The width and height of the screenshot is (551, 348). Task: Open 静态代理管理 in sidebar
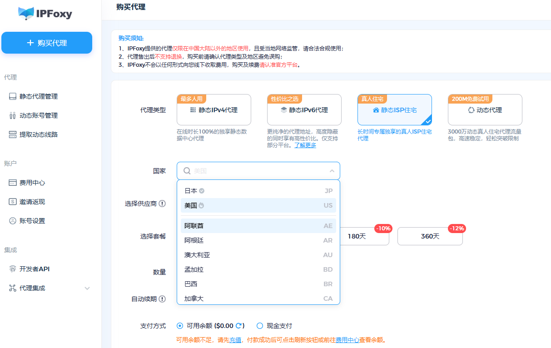click(38, 96)
